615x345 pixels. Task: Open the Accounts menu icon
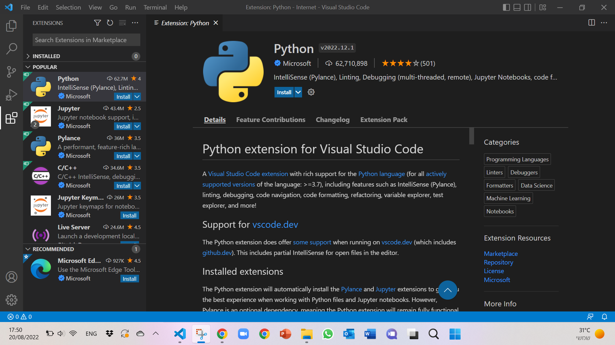point(12,277)
